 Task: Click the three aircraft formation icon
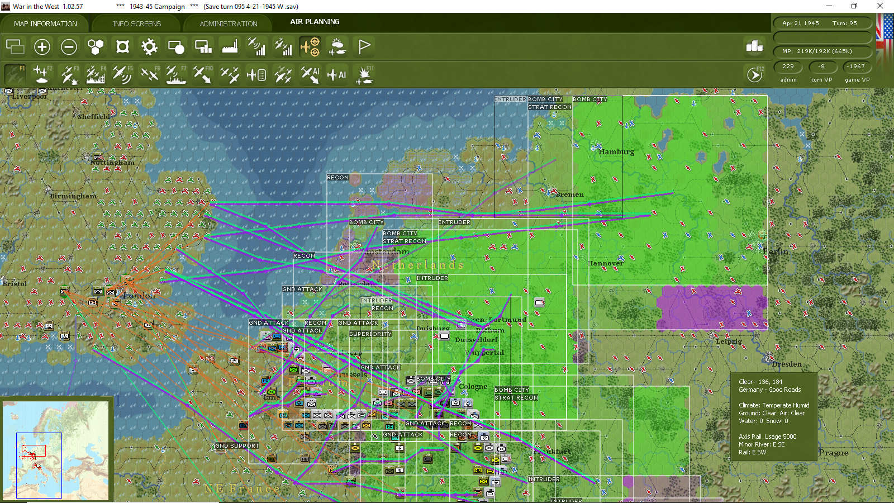[x=230, y=74]
